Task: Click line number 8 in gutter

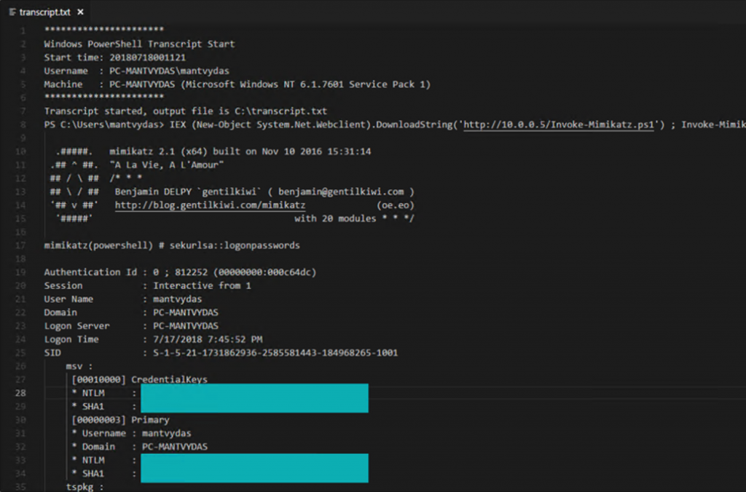Action: coord(23,124)
